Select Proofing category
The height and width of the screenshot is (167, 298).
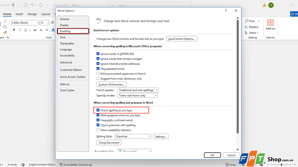click(x=73, y=31)
